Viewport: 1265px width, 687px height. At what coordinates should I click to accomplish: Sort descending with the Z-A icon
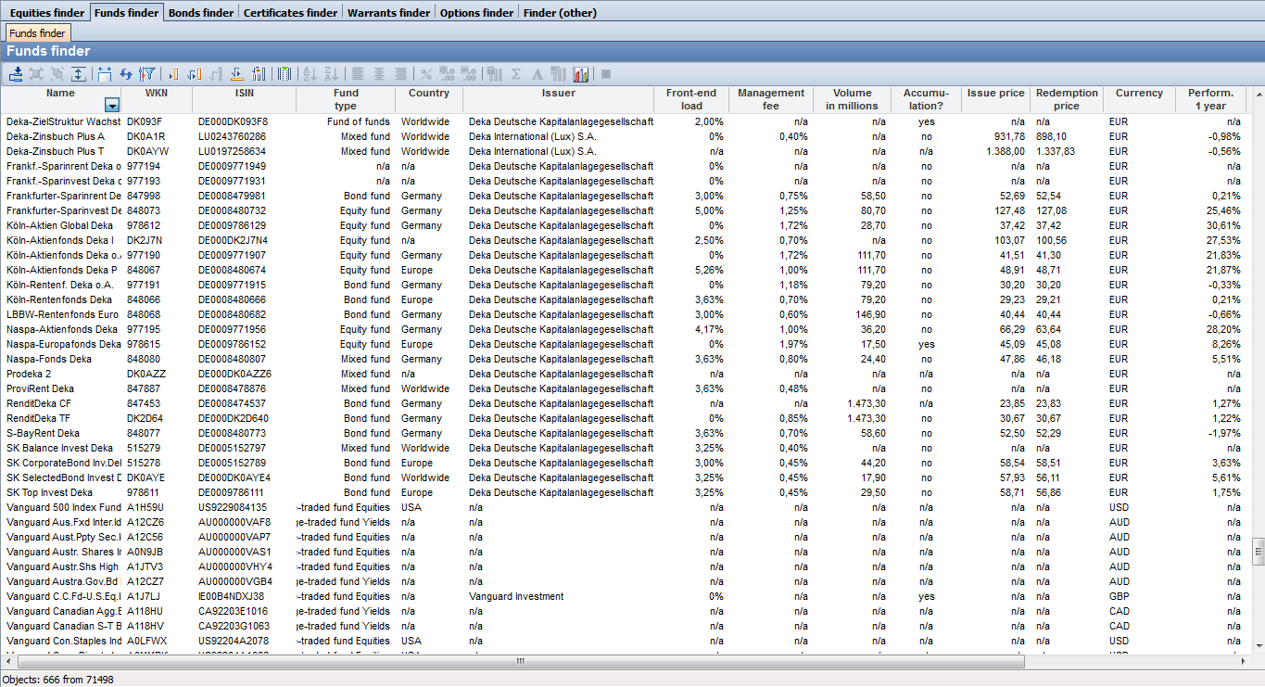click(332, 74)
